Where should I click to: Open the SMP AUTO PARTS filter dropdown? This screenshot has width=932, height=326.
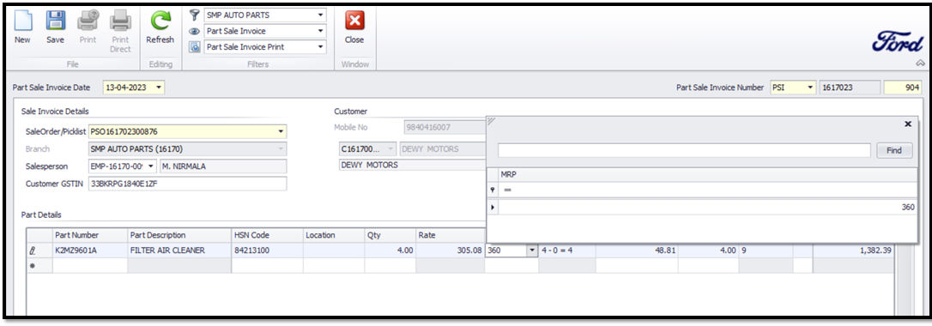tap(321, 15)
